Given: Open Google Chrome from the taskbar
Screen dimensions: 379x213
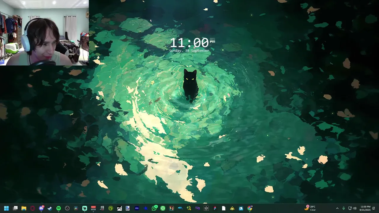Looking at the screenshot, I should tap(250, 208).
